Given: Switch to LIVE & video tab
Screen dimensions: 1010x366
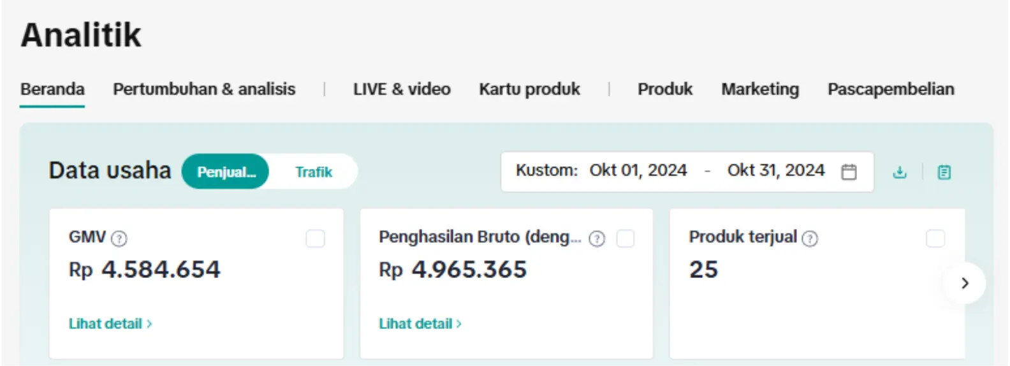Looking at the screenshot, I should pos(402,89).
